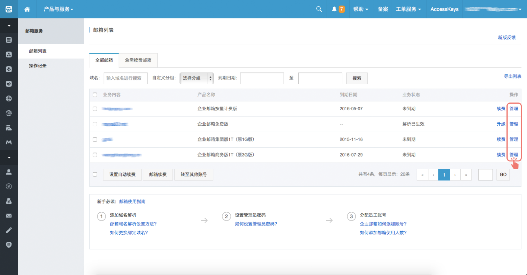
Task: Switch to the 急需续费邮箱 tab
Action: (x=138, y=60)
